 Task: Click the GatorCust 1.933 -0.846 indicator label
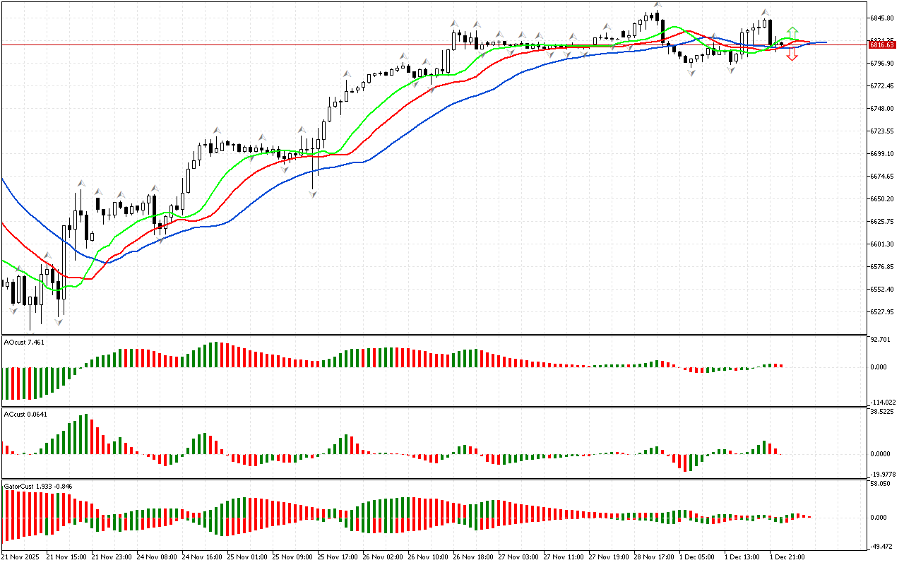(38, 486)
